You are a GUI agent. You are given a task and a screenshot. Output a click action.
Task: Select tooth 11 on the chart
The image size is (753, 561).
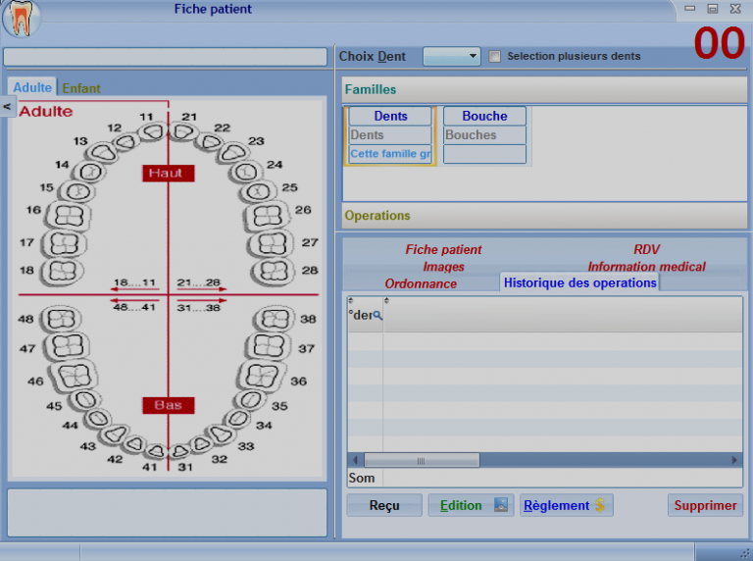click(153, 131)
